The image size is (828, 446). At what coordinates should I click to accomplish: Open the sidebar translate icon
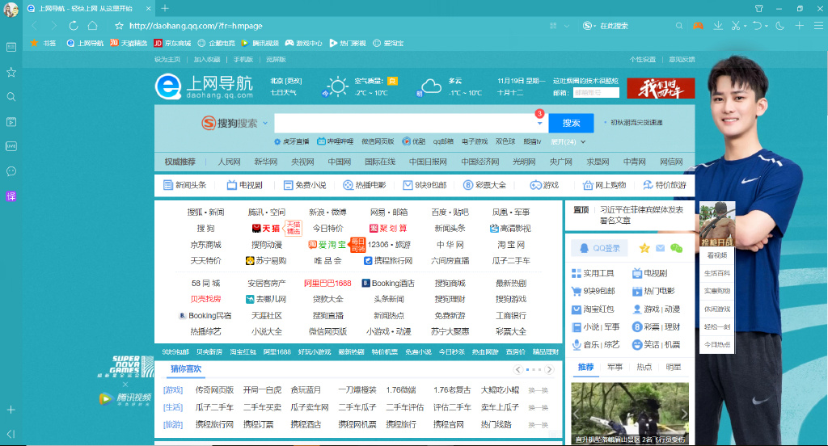pos(11,196)
